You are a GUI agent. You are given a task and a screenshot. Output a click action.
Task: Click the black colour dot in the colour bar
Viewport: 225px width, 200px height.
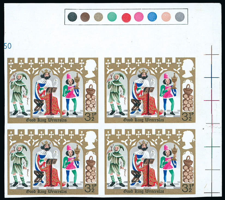[x=72, y=17]
